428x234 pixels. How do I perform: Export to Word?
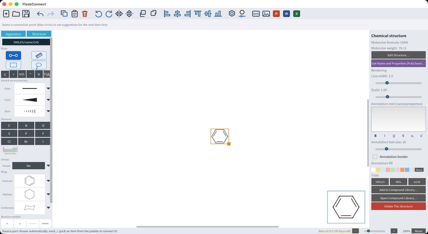tap(286, 14)
